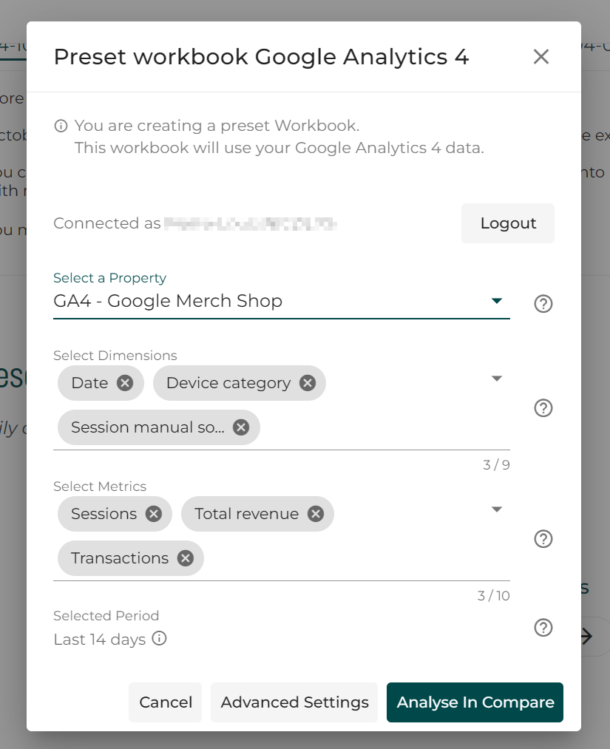Image resolution: width=610 pixels, height=749 pixels.
Task: Expand the Select Metrics dropdown arrow
Action: pos(497,509)
